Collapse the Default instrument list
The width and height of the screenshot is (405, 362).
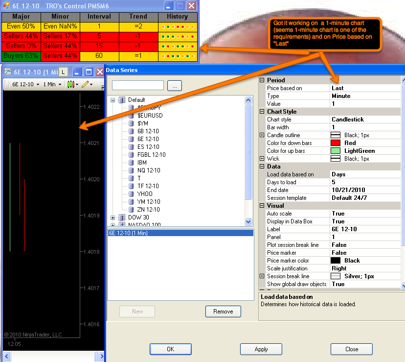click(112, 100)
